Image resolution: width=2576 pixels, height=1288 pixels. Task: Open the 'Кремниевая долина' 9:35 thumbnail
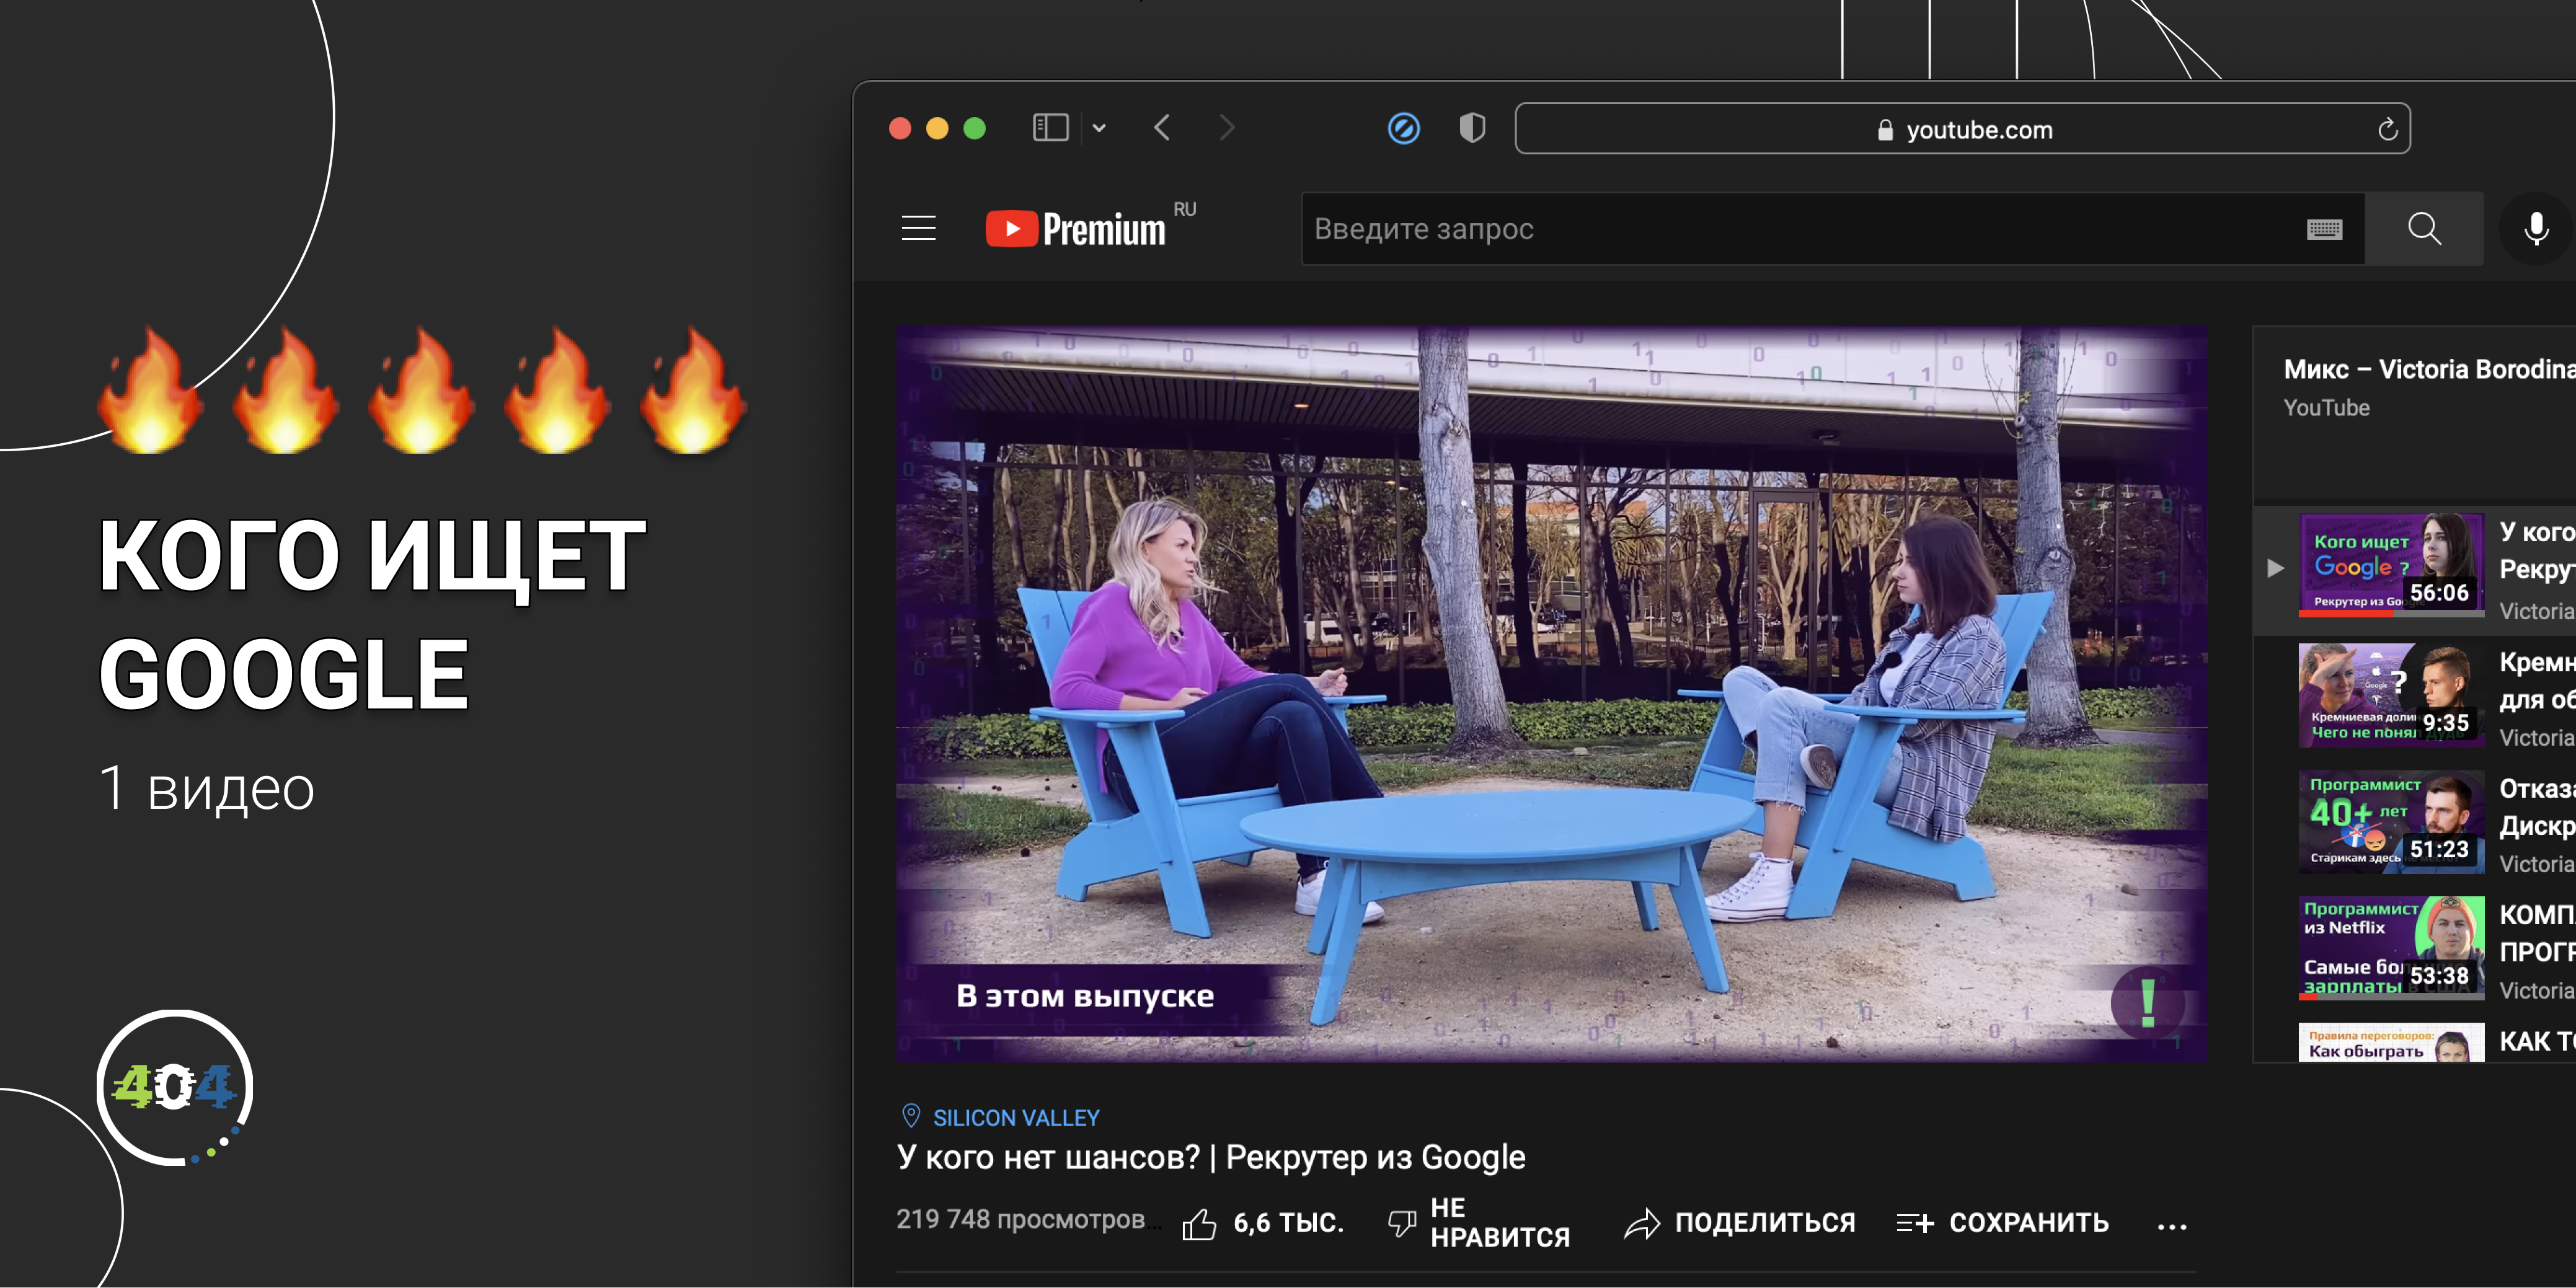point(2391,694)
